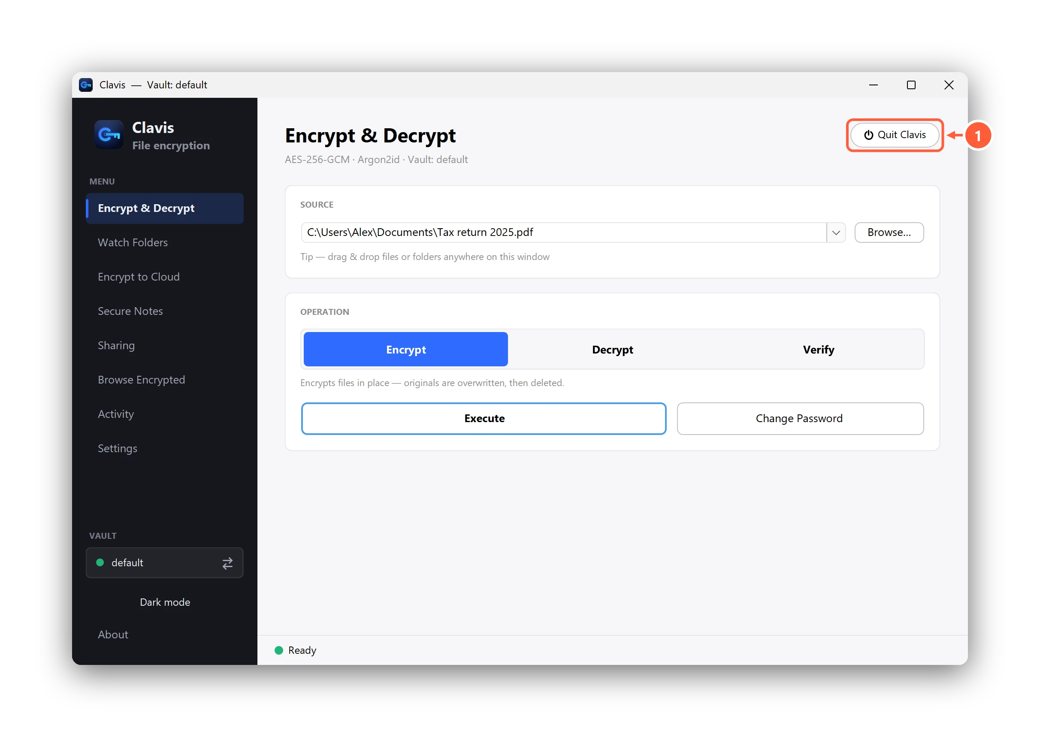Viewport: 1040px width, 737px height.
Task: Click the Clavis app icon in title bar
Action: click(86, 85)
